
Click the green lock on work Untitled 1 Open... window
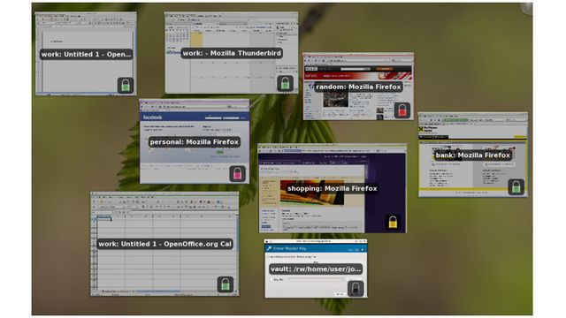[x=126, y=86]
